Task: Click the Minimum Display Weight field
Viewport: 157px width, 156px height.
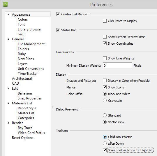Action: [117, 66]
